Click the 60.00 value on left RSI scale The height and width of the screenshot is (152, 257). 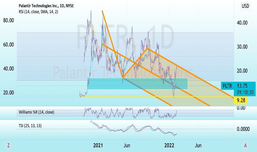9,44
